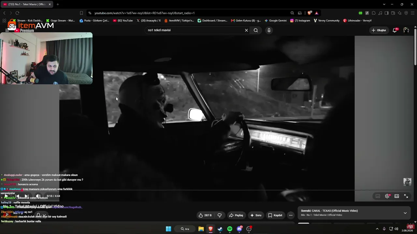Bookmark this page via address bar icon
This screenshot has width=417, height=234.
click(x=81, y=13)
